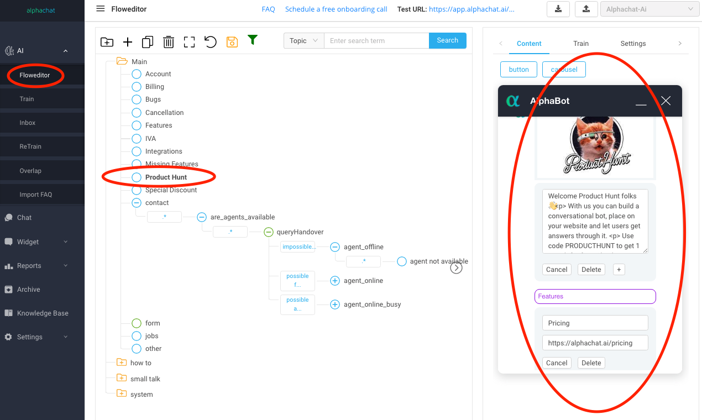Image resolution: width=702 pixels, height=420 pixels.
Task: Expand the small talk folder
Action: point(122,378)
